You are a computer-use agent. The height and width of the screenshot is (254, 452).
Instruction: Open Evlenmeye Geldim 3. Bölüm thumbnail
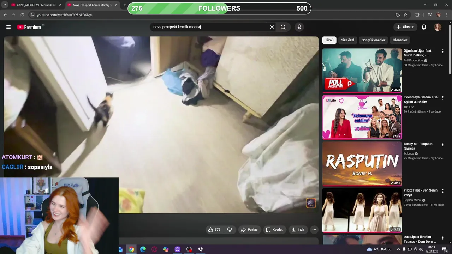point(362,117)
